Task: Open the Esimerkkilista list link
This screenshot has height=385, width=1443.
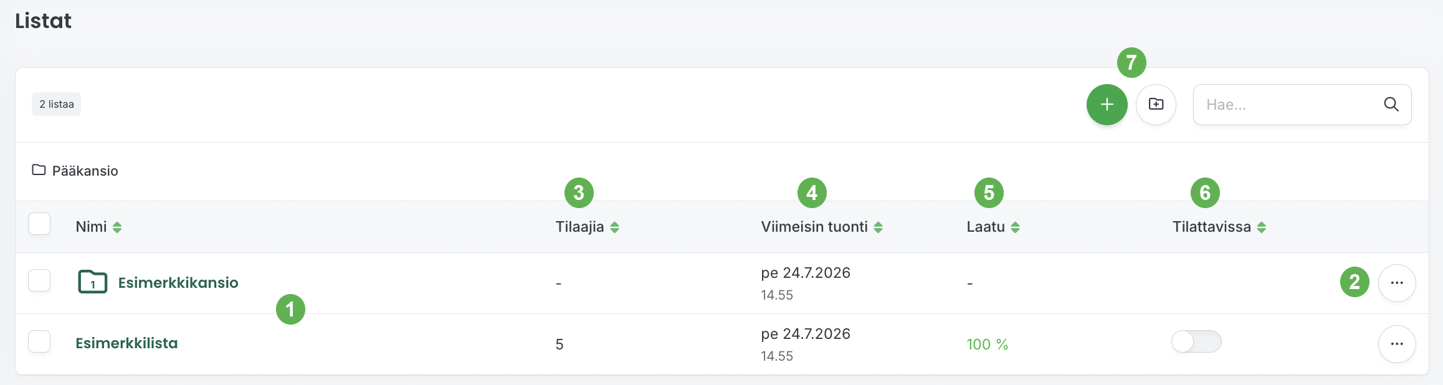Action: click(x=126, y=343)
